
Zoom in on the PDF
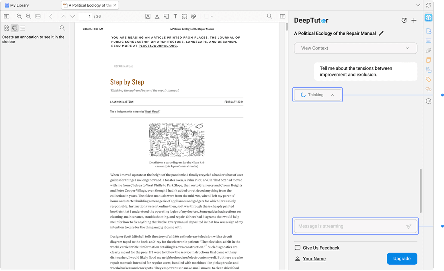click(x=28, y=16)
